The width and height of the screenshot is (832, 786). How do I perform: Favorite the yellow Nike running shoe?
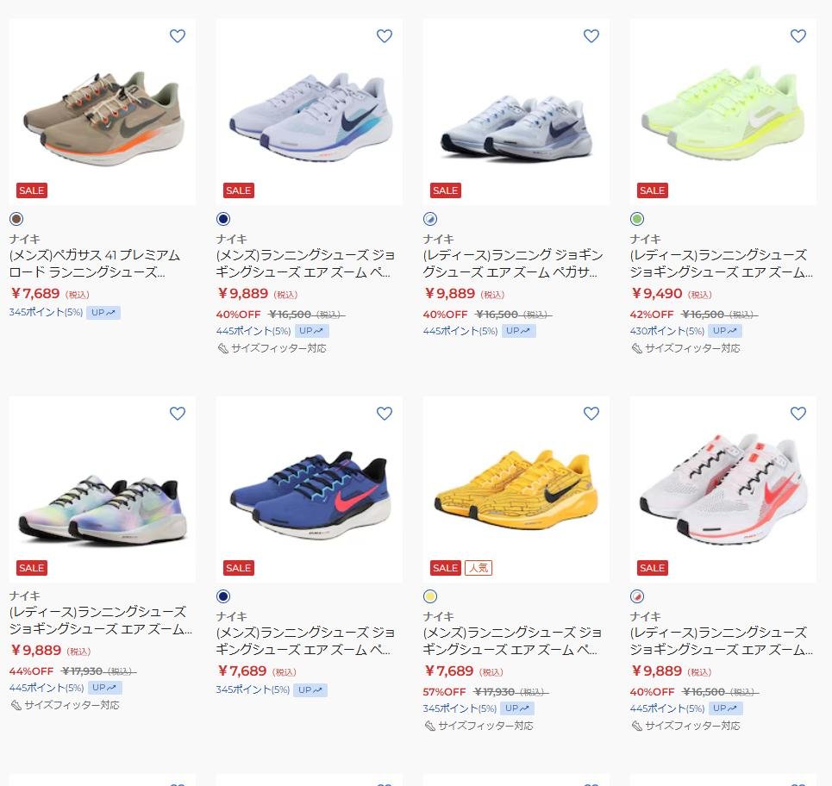[591, 413]
